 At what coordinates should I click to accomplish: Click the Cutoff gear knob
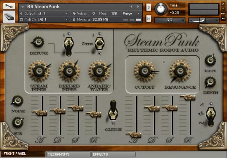tap(145, 71)
